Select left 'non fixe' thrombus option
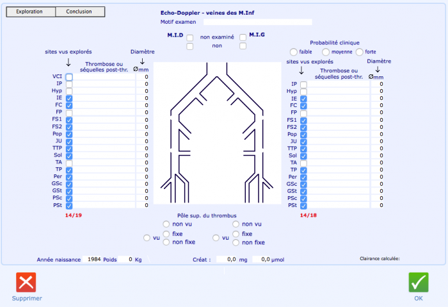 (x=166, y=242)
